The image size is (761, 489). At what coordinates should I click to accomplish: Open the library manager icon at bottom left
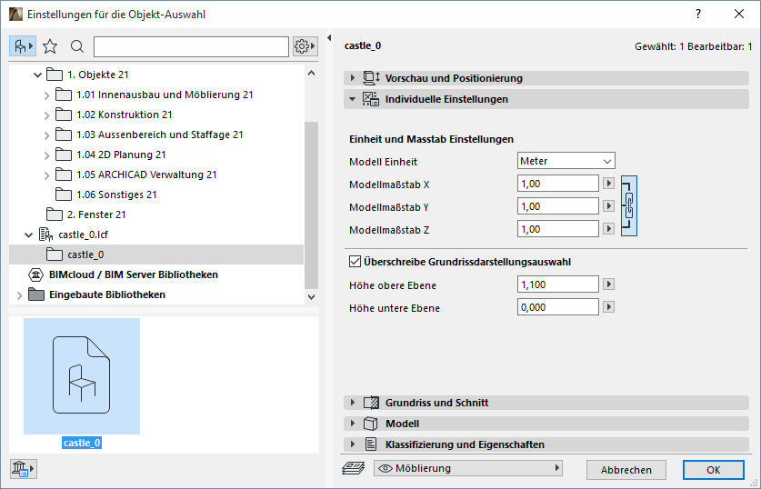tap(22, 469)
